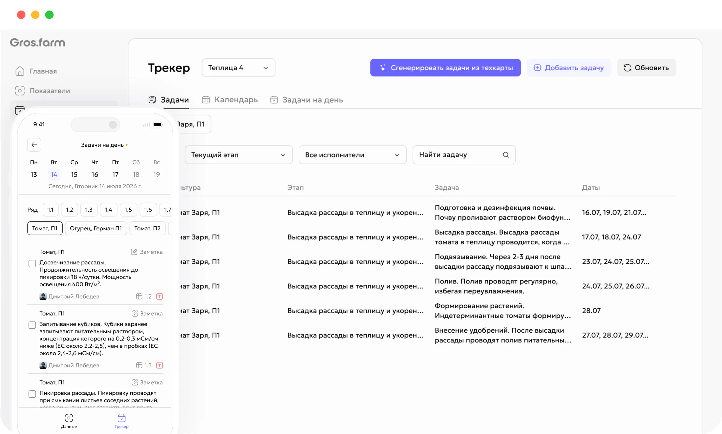Tap Заметка edit icon for Запитывание кубиков task

pyautogui.click(x=135, y=313)
